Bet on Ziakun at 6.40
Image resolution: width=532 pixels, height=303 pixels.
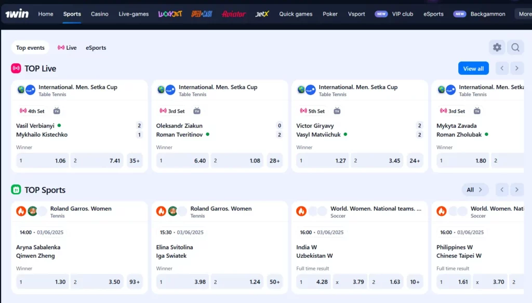[x=182, y=161]
